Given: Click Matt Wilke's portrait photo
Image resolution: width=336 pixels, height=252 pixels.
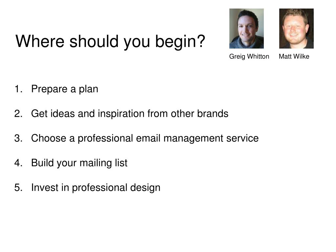Looking at the screenshot, I should [296, 29].
